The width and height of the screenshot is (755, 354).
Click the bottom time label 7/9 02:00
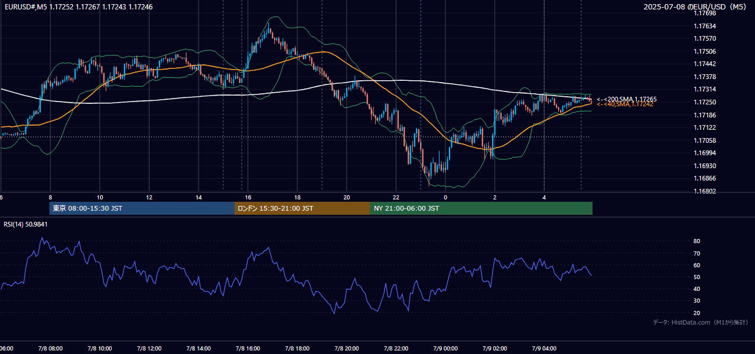(x=495, y=349)
